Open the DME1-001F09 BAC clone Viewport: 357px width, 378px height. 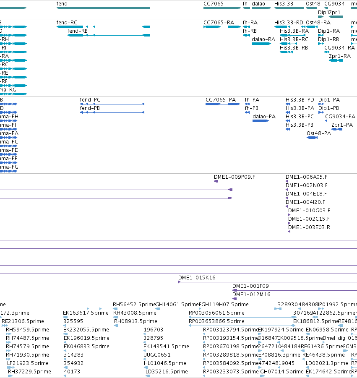tap(294, 290)
